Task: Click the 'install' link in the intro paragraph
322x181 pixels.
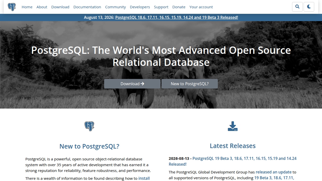Action: (x=144, y=178)
